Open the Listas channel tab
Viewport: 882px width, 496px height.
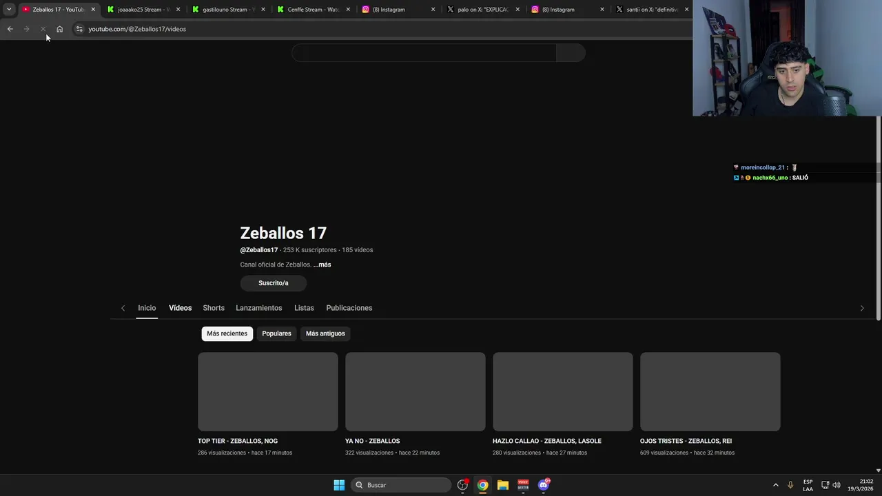(x=304, y=308)
